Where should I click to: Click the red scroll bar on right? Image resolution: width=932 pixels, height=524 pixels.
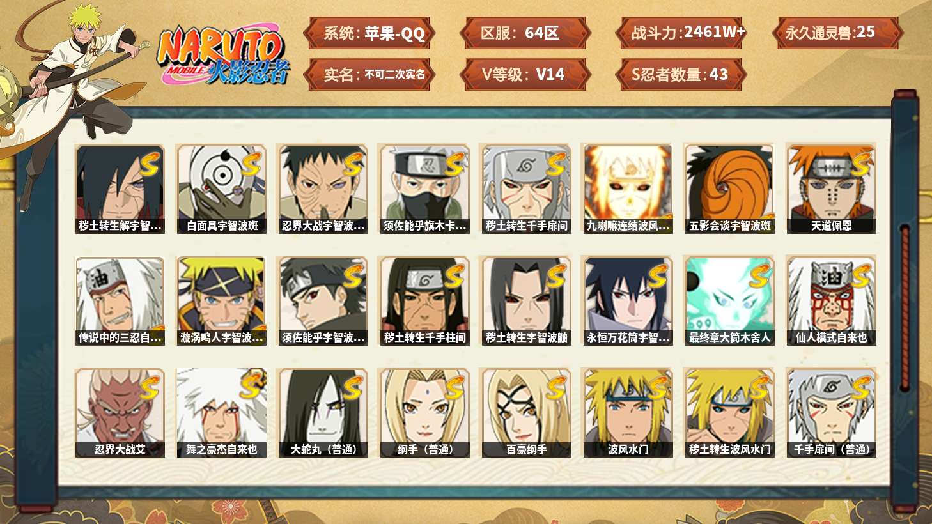pyautogui.click(x=905, y=308)
